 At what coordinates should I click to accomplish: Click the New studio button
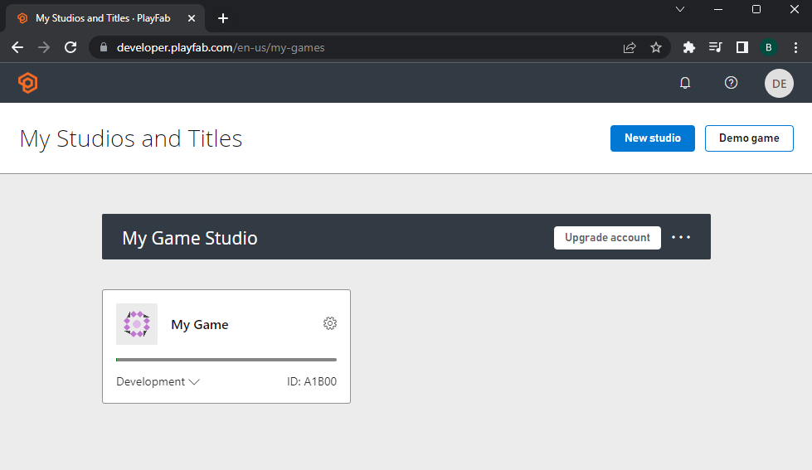click(652, 138)
